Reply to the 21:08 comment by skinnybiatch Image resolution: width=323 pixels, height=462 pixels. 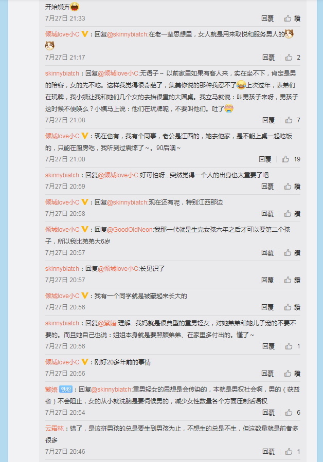point(268,120)
